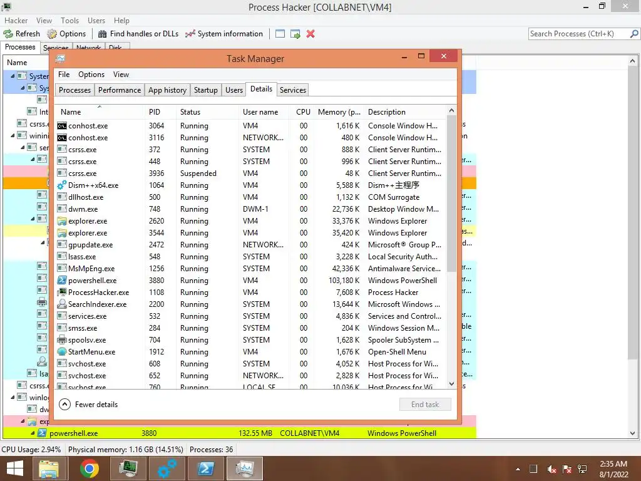Viewport: 641px width, 481px height.
Task: Switch to the Performance tab
Action: [120, 90]
